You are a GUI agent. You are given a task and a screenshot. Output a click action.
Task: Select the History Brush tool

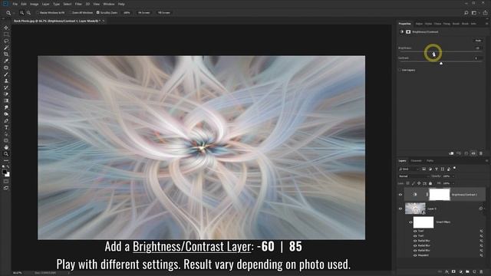click(6, 87)
